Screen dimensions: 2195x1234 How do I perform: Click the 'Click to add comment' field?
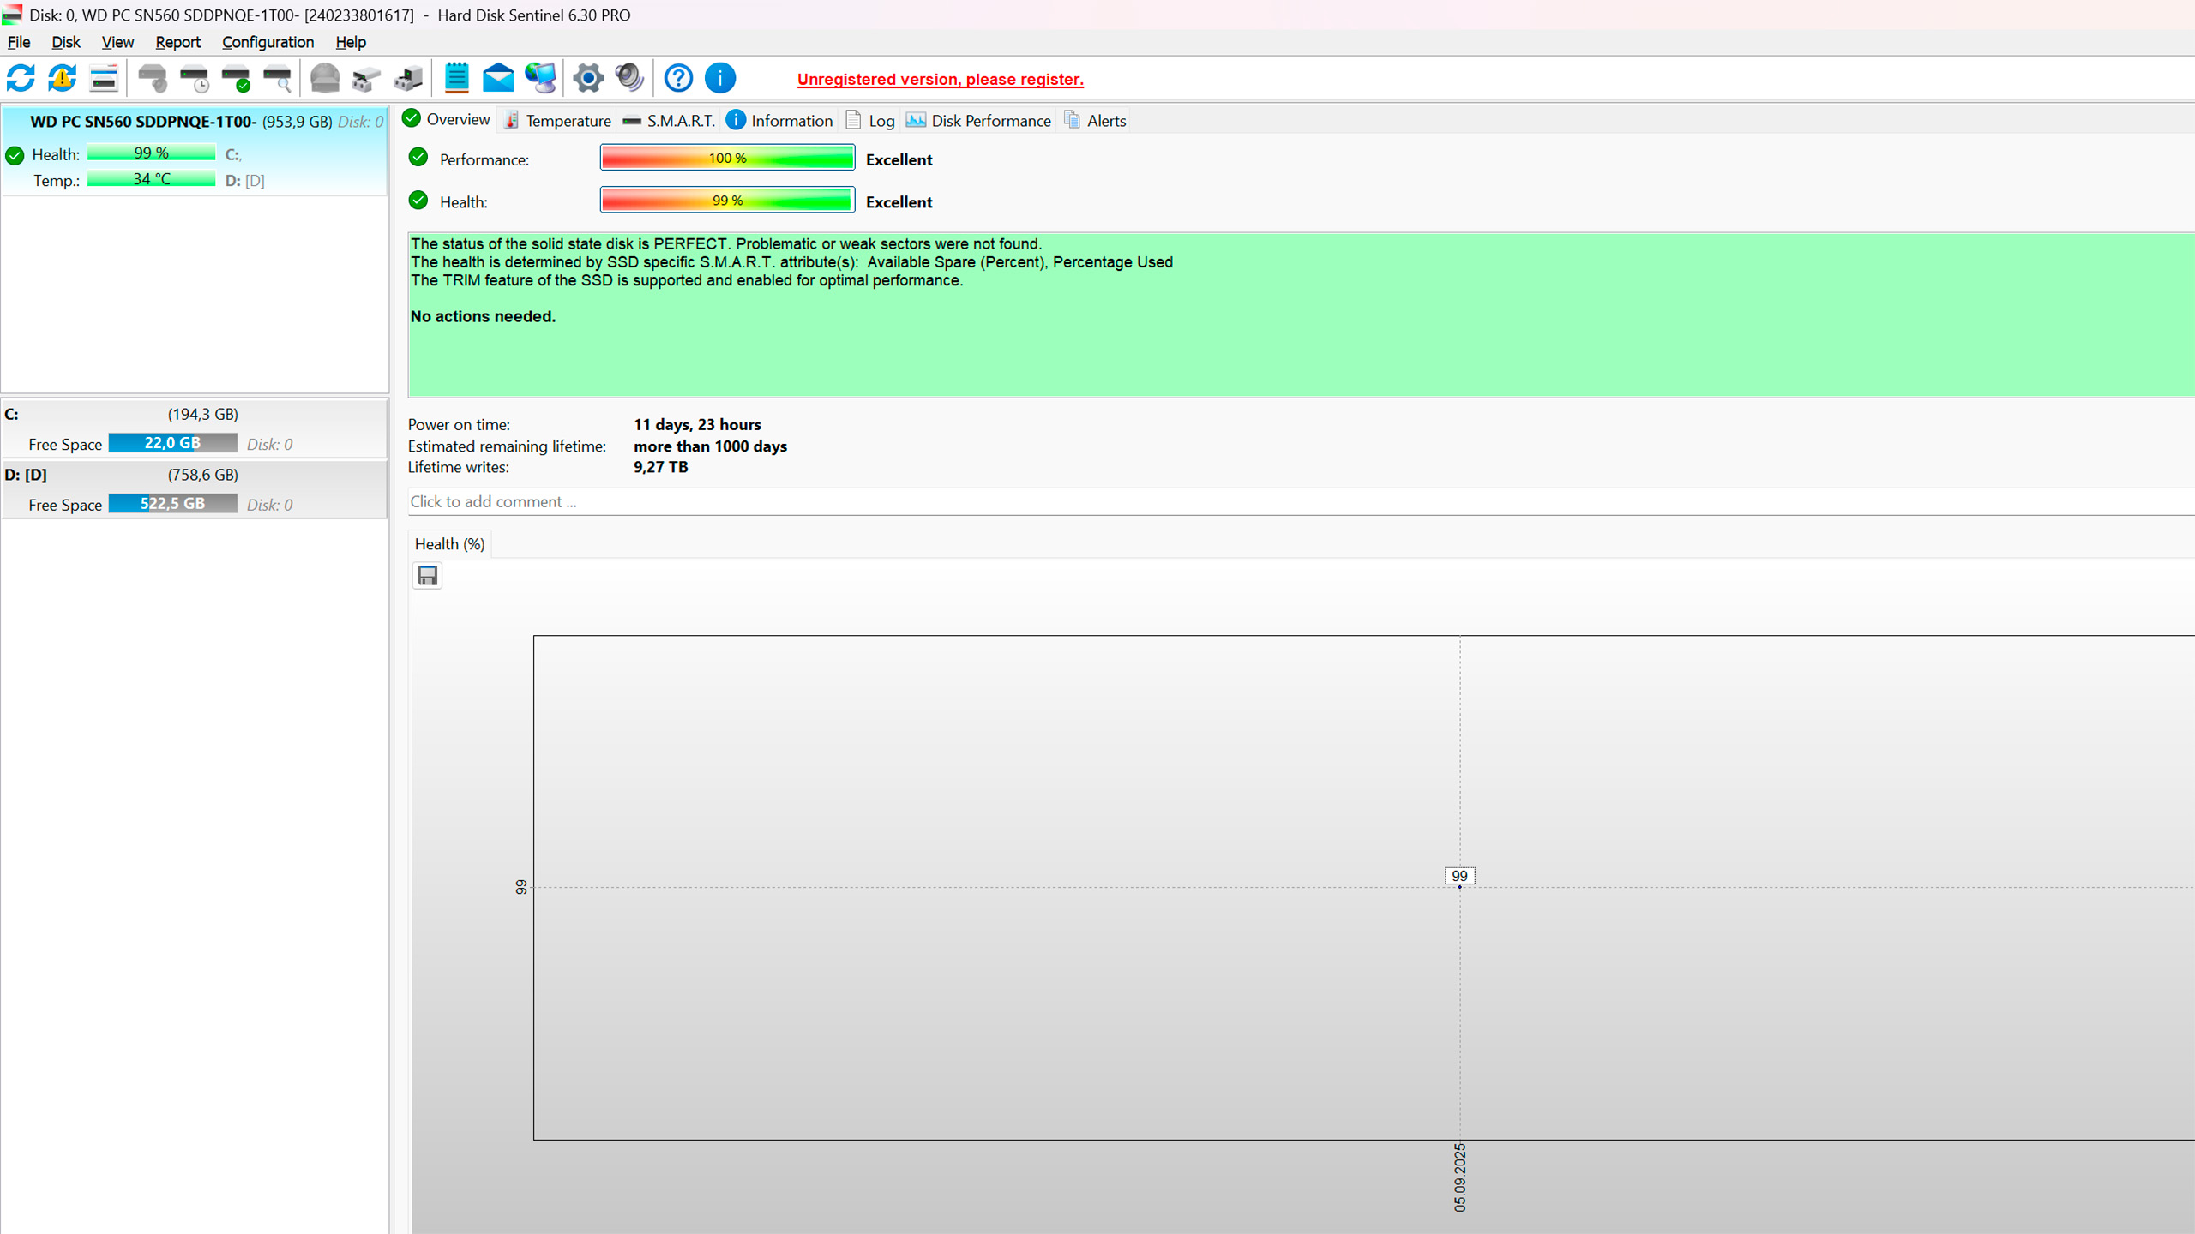(1301, 501)
